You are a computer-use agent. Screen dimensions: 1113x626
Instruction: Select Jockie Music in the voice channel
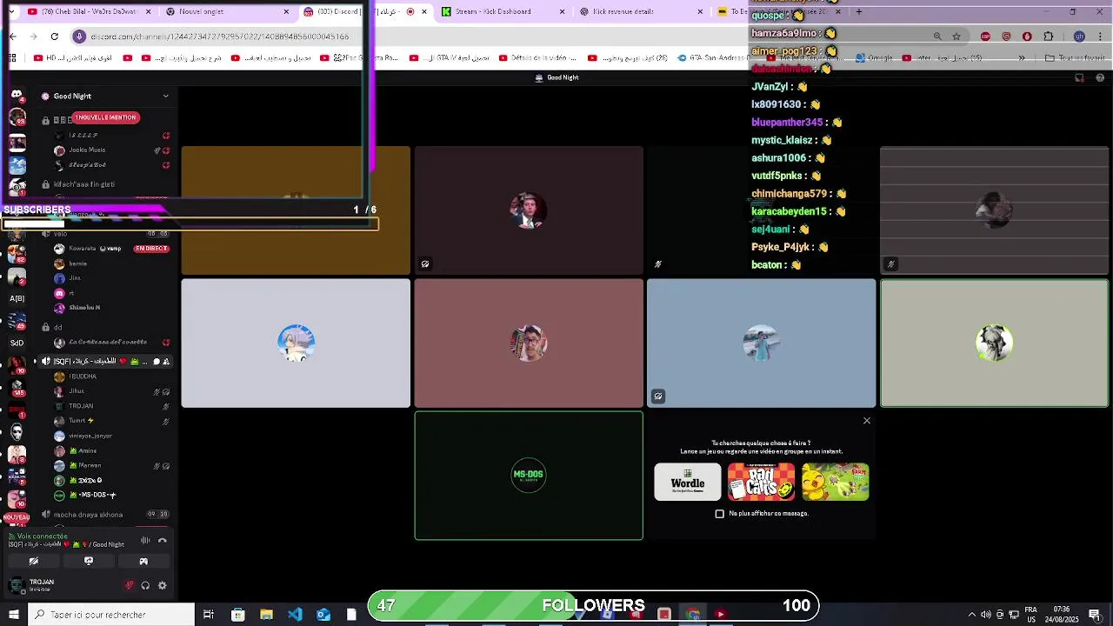87,150
